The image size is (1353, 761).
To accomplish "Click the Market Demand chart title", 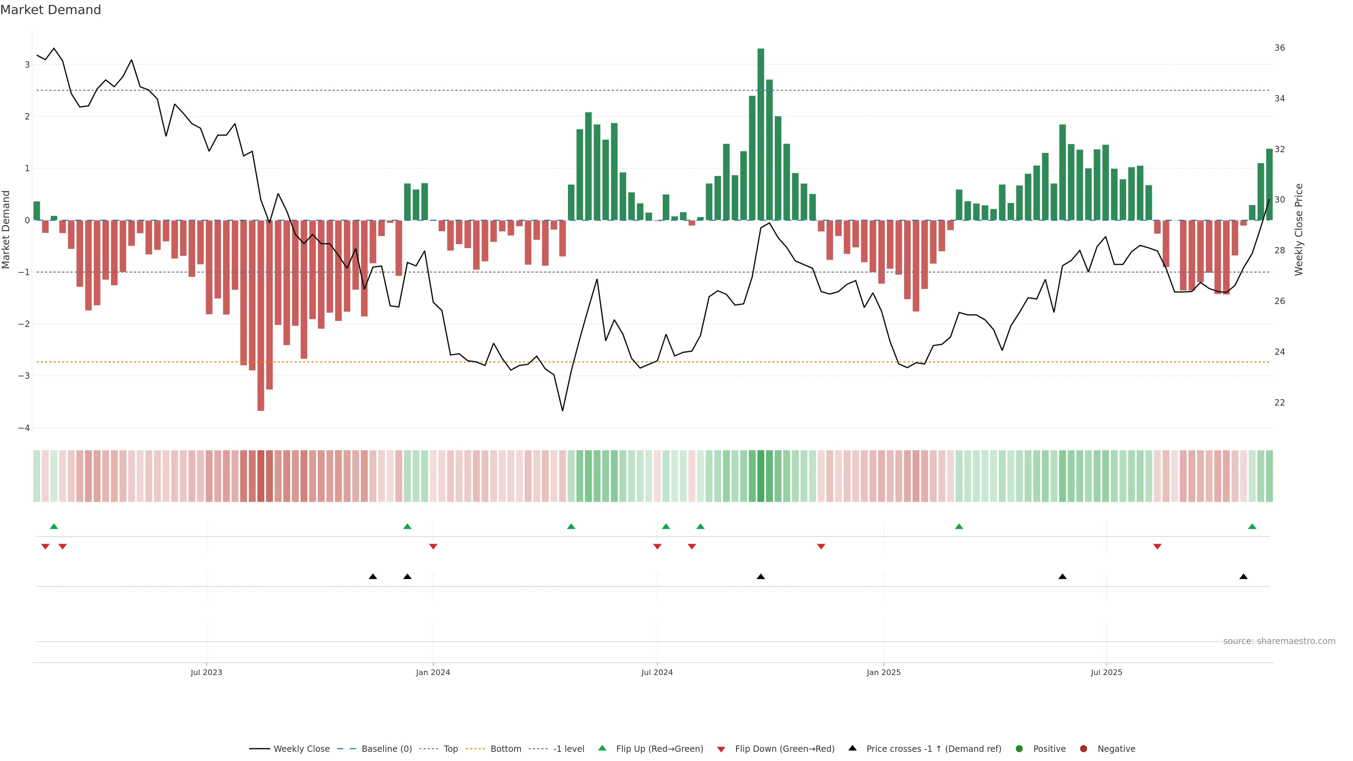I will pyautogui.click(x=50, y=10).
